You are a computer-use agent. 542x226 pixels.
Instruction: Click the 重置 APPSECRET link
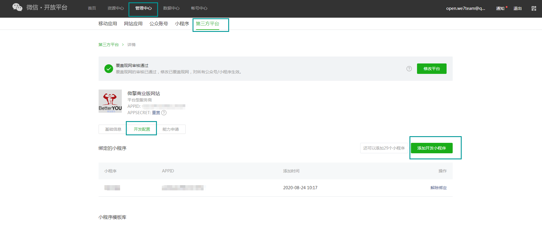pos(156,113)
